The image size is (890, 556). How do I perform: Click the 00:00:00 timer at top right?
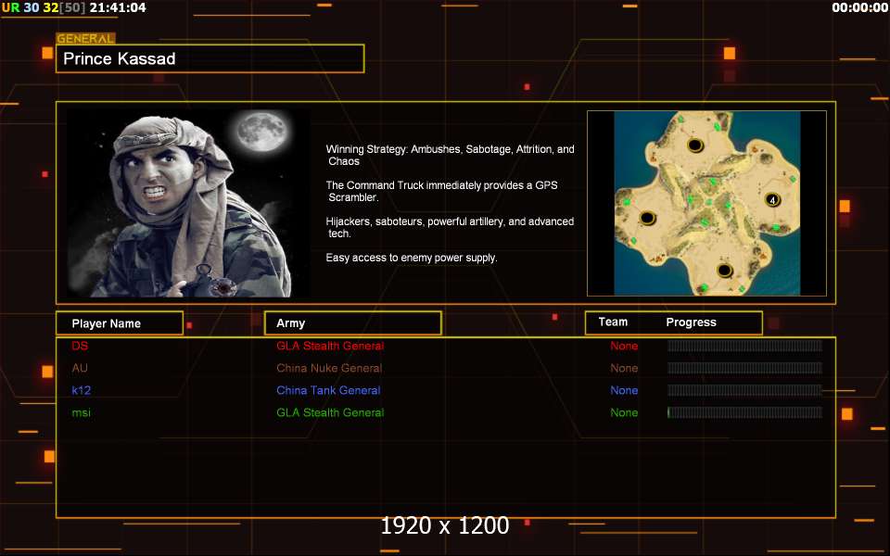coord(859,7)
